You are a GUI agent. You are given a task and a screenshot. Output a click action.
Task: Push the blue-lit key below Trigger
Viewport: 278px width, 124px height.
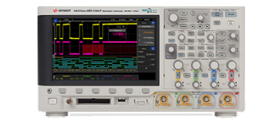click(171, 41)
